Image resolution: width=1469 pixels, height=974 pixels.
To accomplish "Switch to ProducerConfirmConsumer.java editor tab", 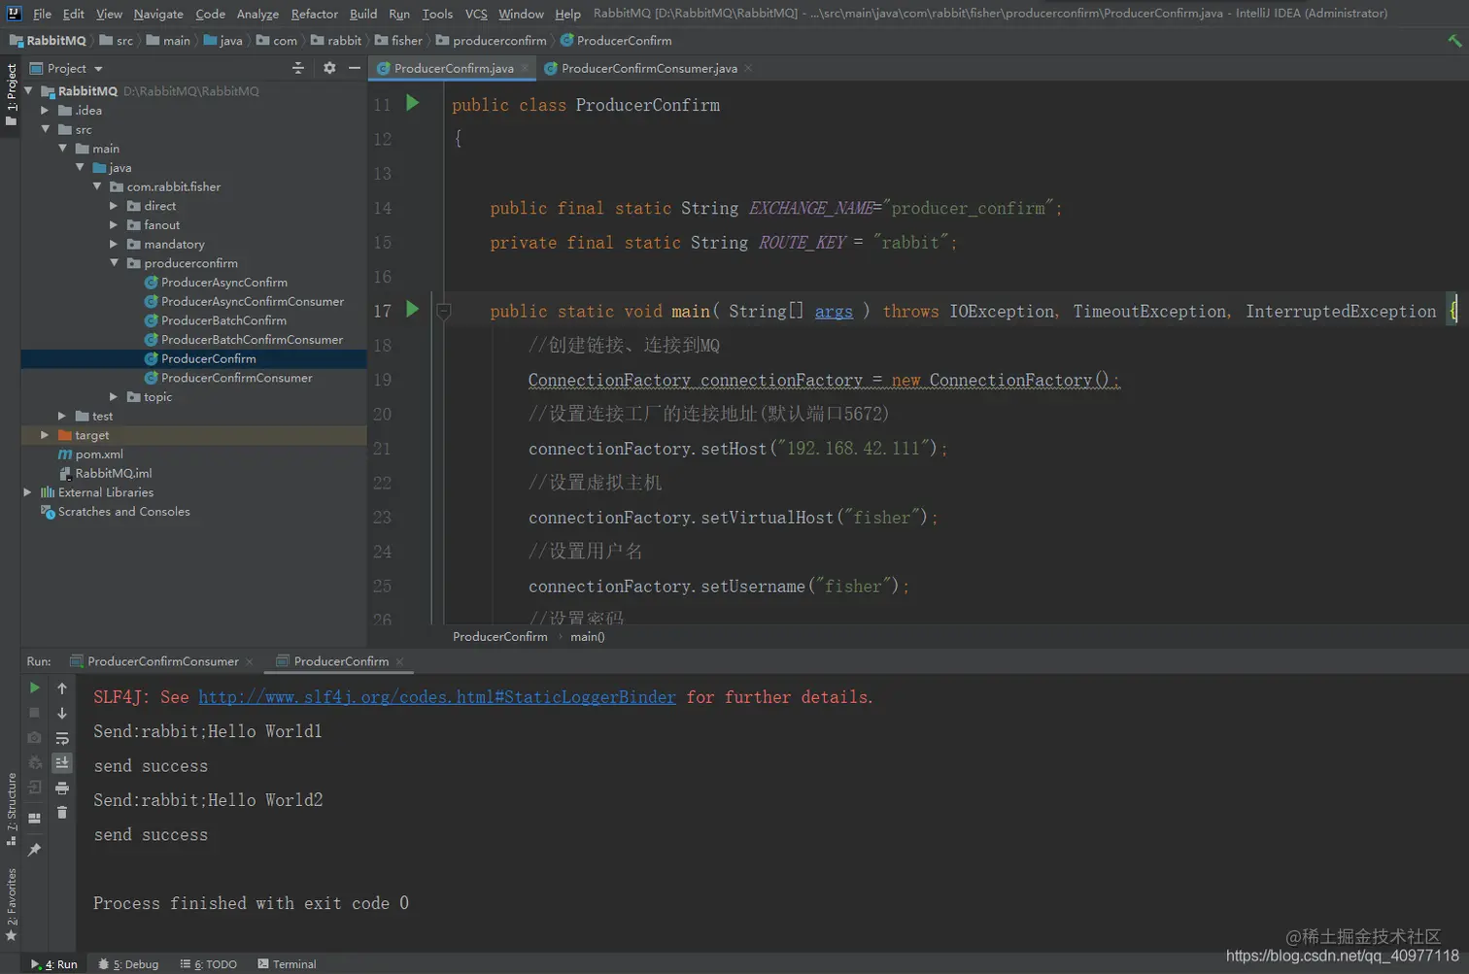I will [648, 68].
